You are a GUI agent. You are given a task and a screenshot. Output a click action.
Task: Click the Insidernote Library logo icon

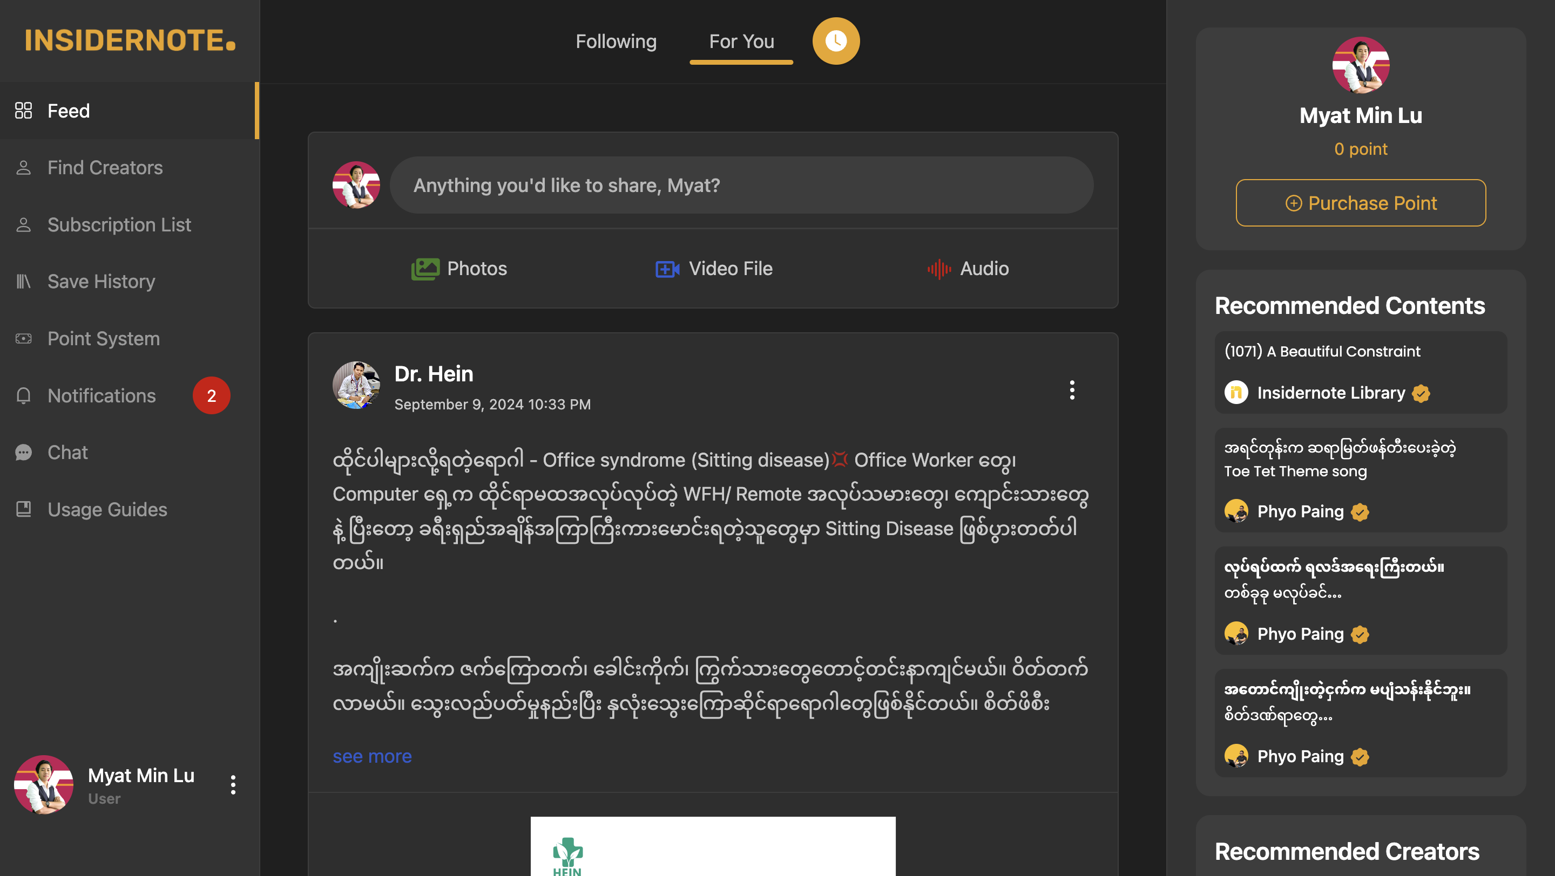1236,393
